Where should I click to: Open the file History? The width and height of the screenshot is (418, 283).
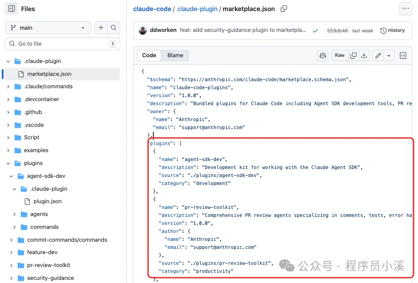pos(392,31)
